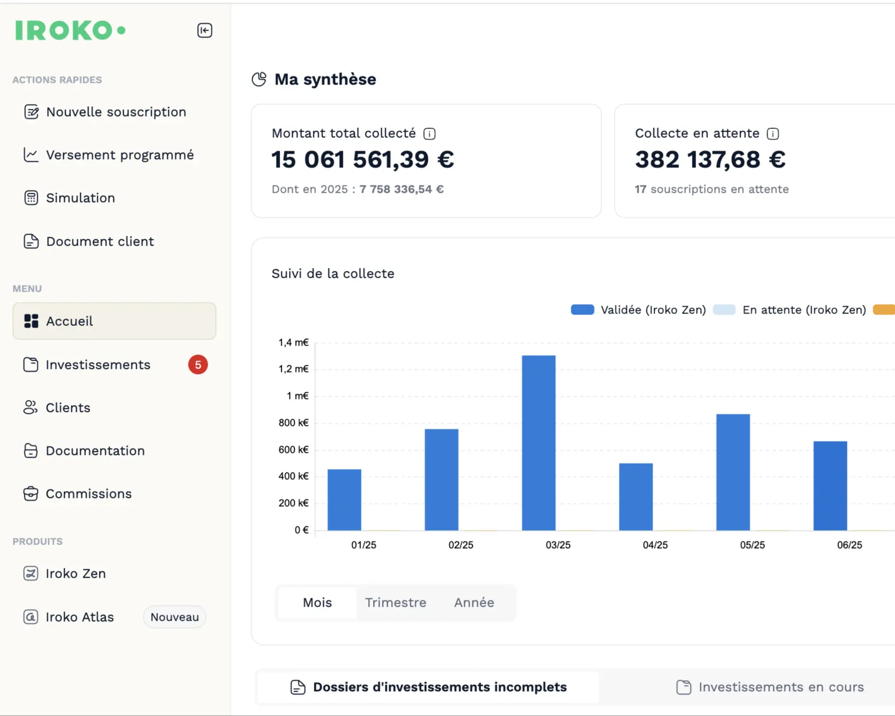Open Nouvelle souscription
The height and width of the screenshot is (716, 895).
click(114, 112)
